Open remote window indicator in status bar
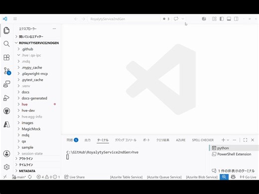The image size is (259, 194). coord(5,177)
